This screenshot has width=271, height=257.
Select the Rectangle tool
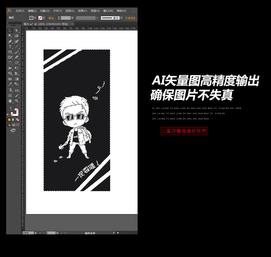click(10, 52)
